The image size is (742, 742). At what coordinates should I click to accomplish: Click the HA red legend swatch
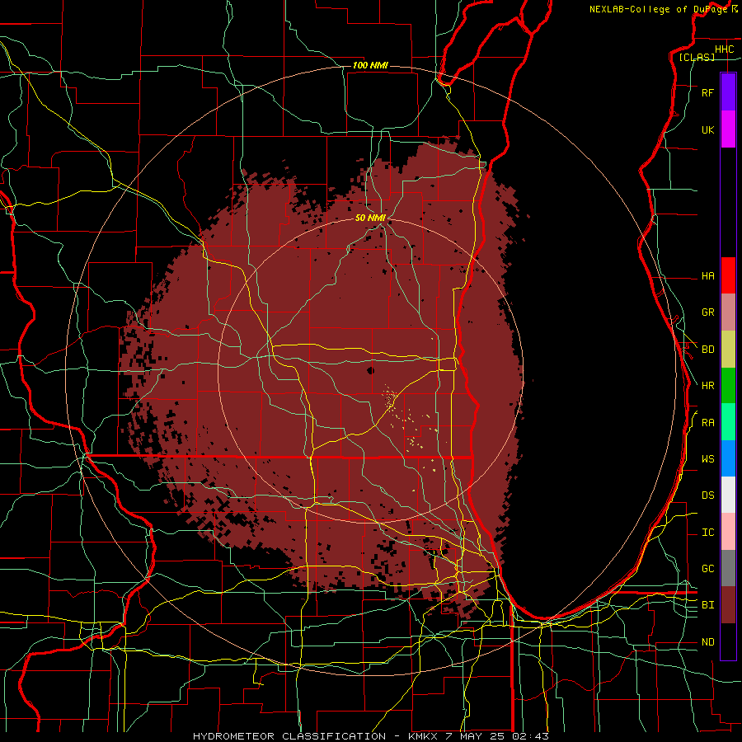point(728,275)
